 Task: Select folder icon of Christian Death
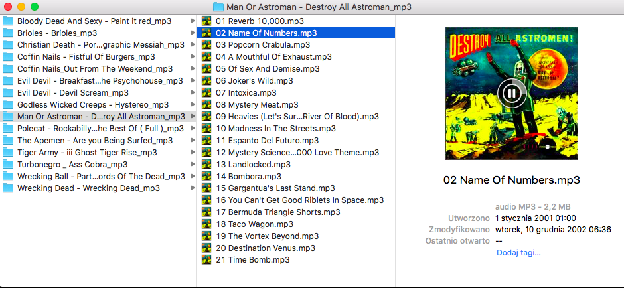coord(8,44)
